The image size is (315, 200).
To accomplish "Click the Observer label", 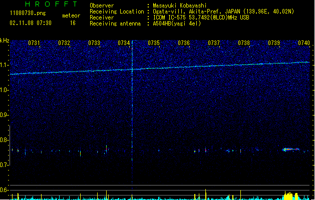I will point(102,5).
